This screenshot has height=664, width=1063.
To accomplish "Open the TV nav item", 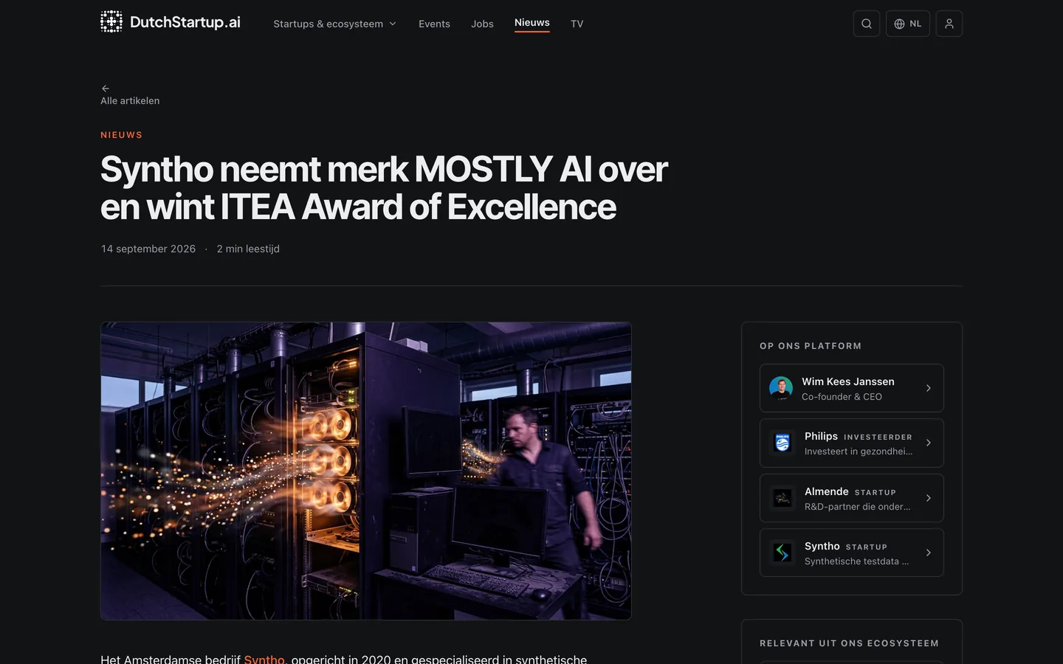I will tap(577, 24).
